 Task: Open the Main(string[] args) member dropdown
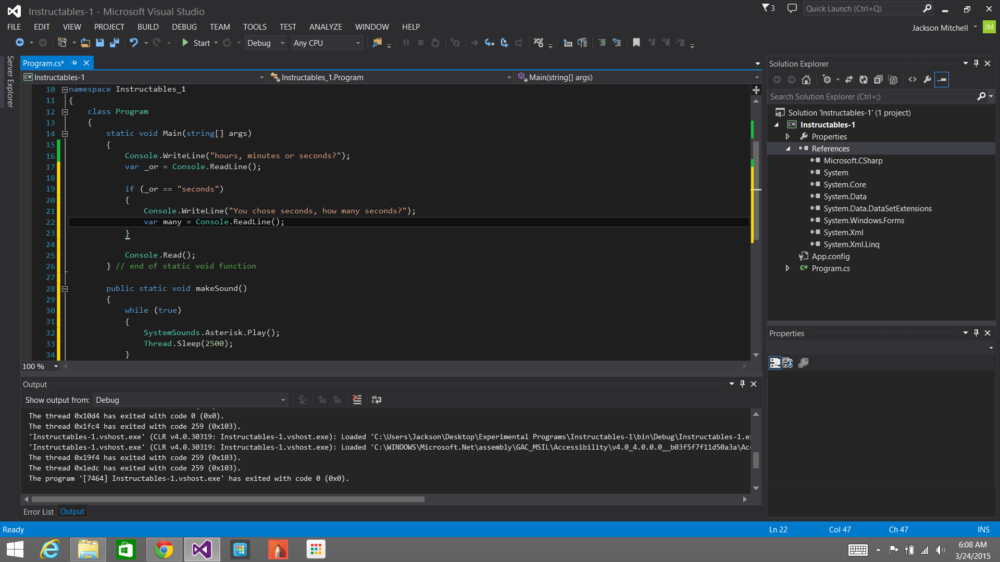(x=638, y=77)
